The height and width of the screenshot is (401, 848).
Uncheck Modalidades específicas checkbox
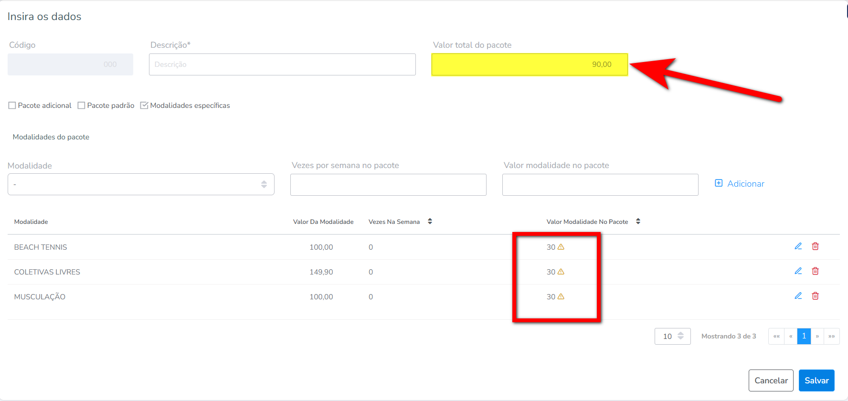(x=144, y=106)
